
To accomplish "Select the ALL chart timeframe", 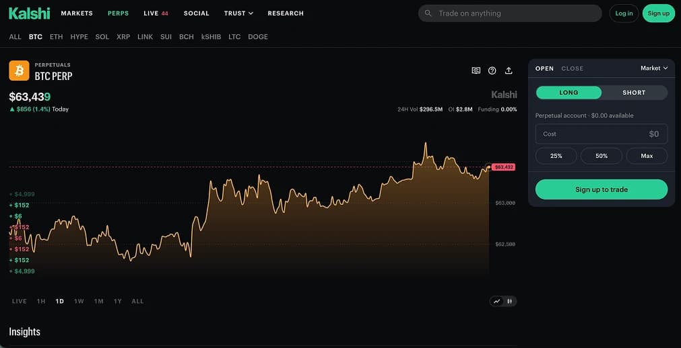I will [x=137, y=301].
